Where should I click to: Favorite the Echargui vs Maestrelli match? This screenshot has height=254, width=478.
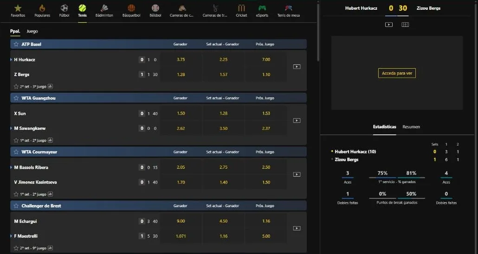[x=16, y=248]
